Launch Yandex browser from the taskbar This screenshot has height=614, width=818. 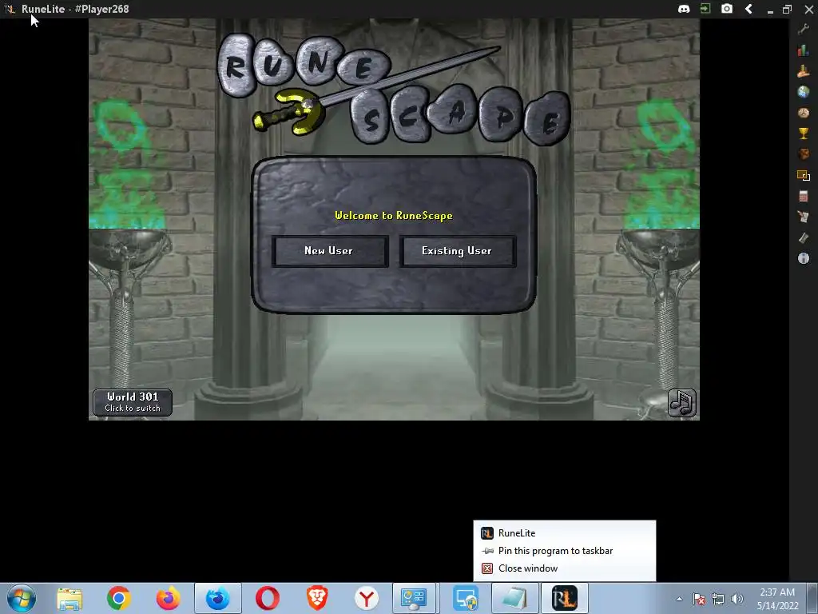(367, 598)
